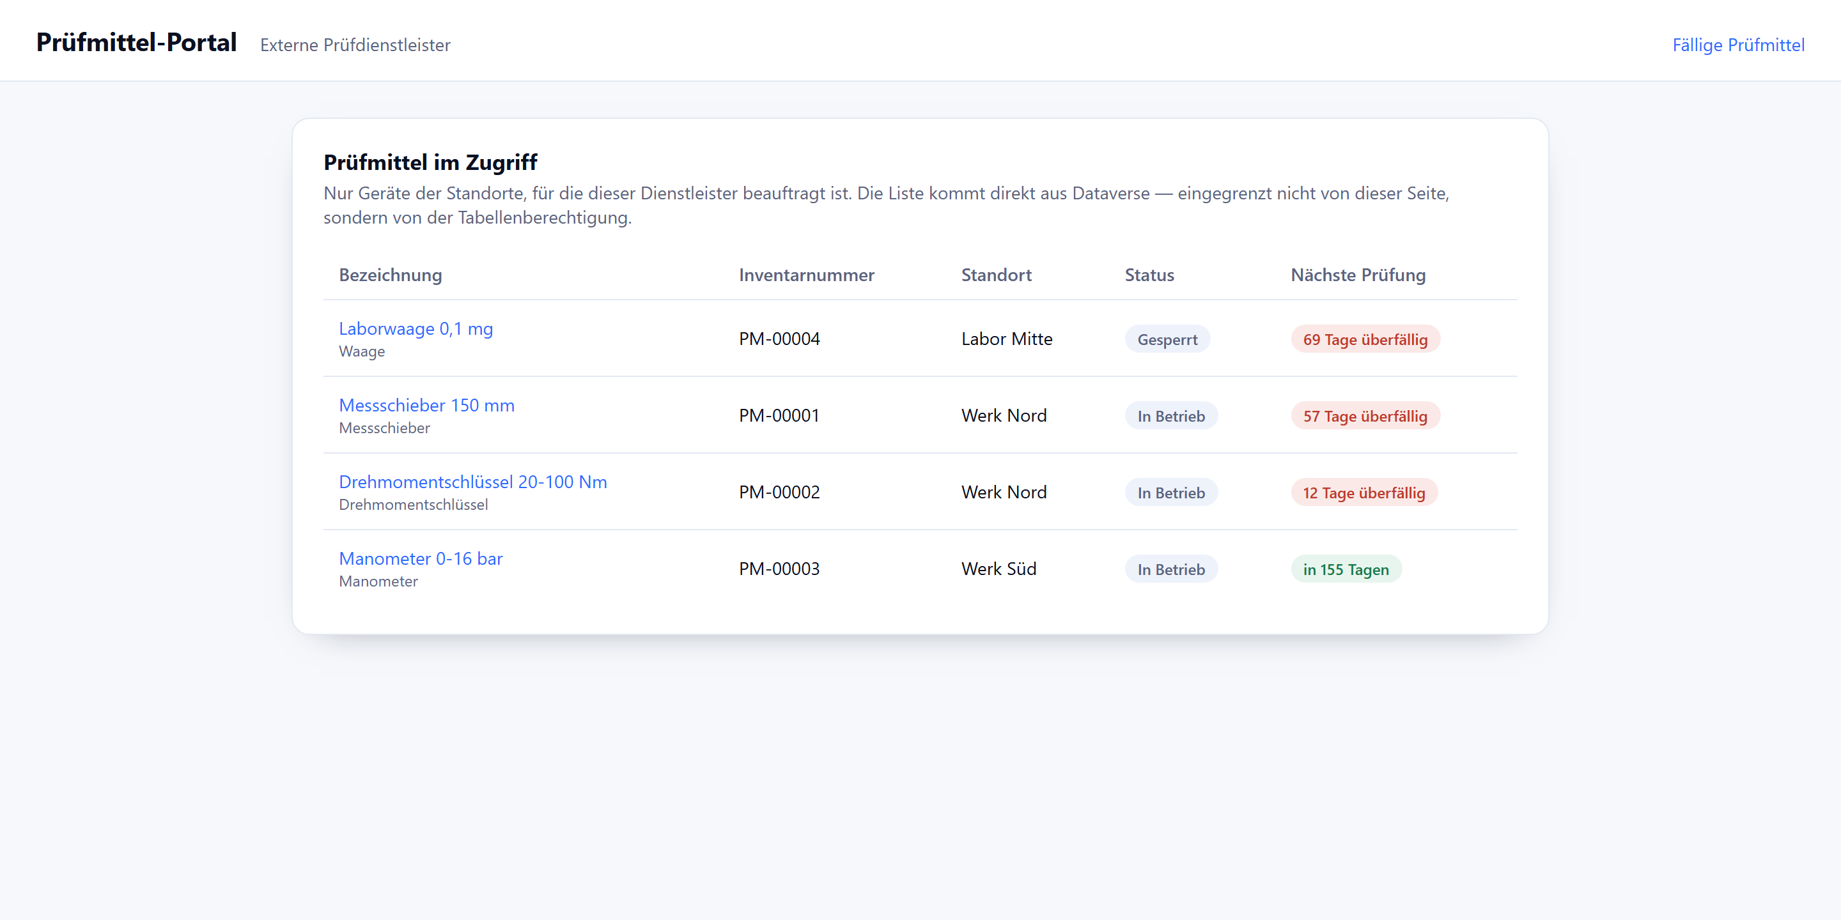Click the 69 Tage überfällig badge

1365,339
